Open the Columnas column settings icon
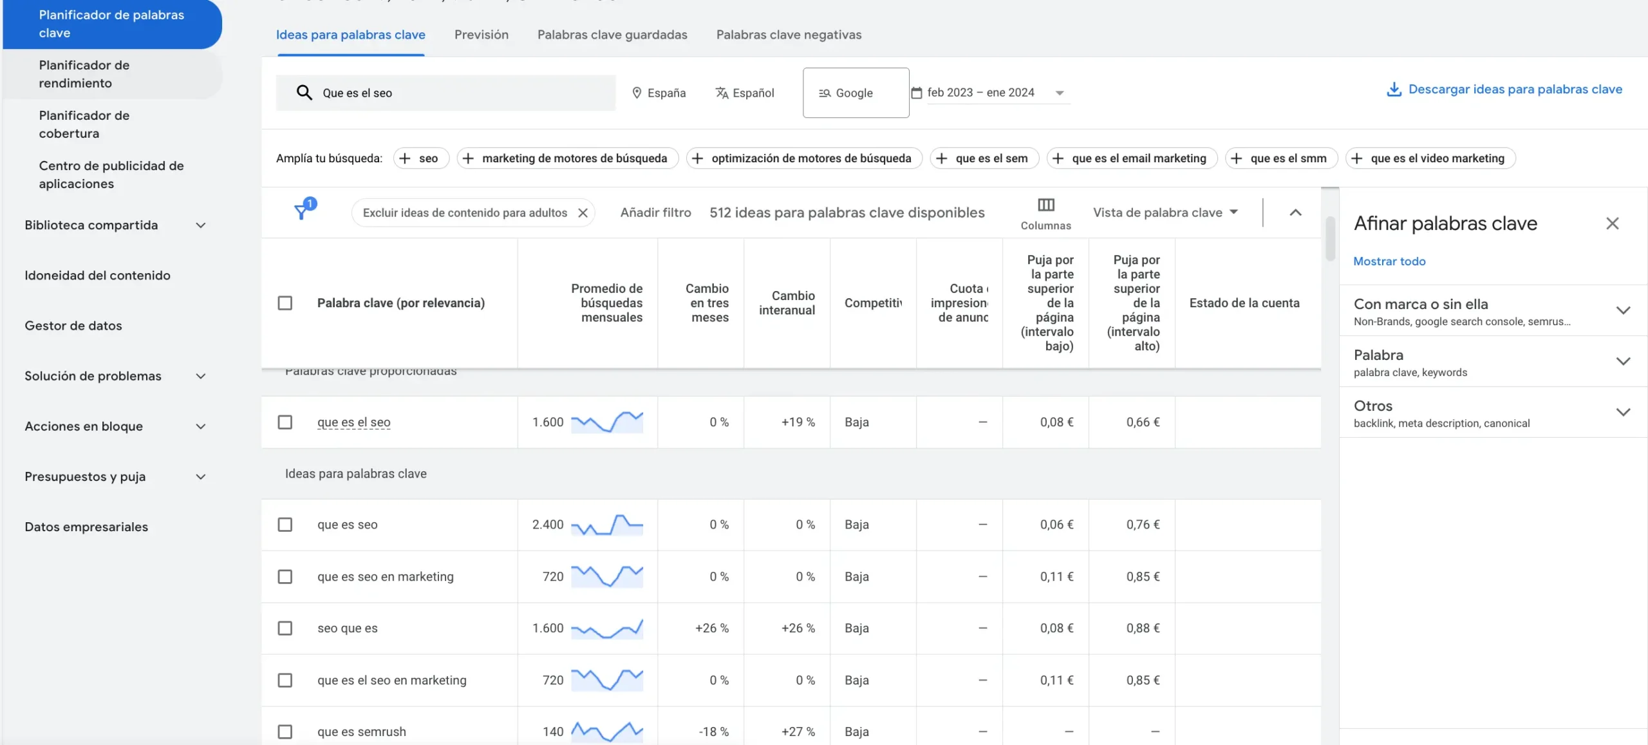 click(1045, 205)
